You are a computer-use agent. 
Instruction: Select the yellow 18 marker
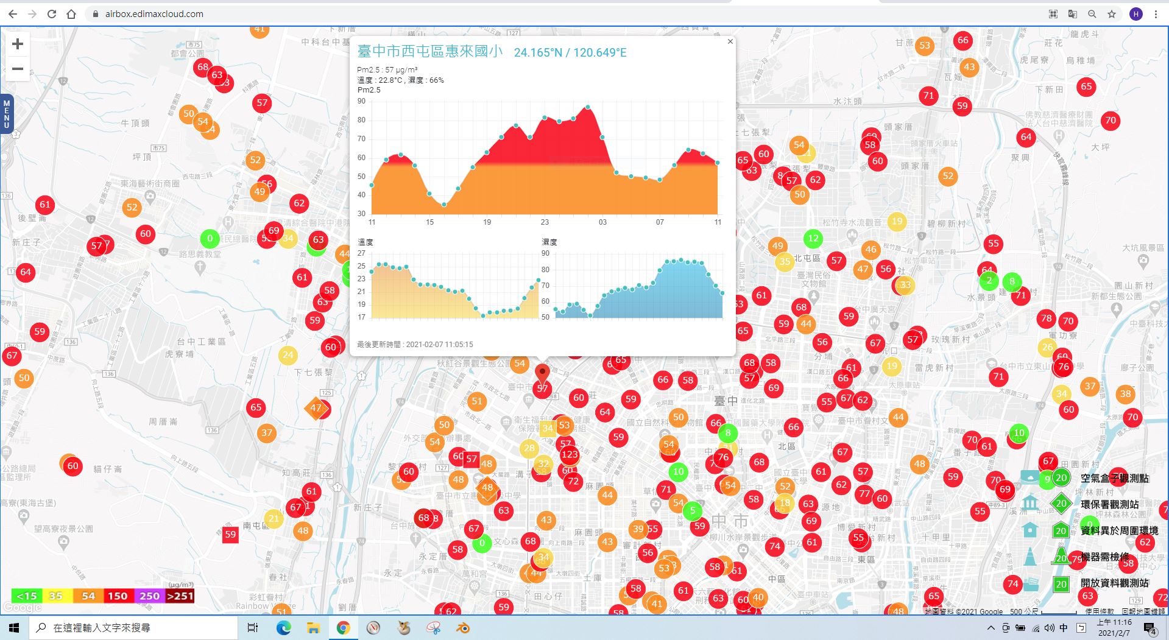[785, 502]
